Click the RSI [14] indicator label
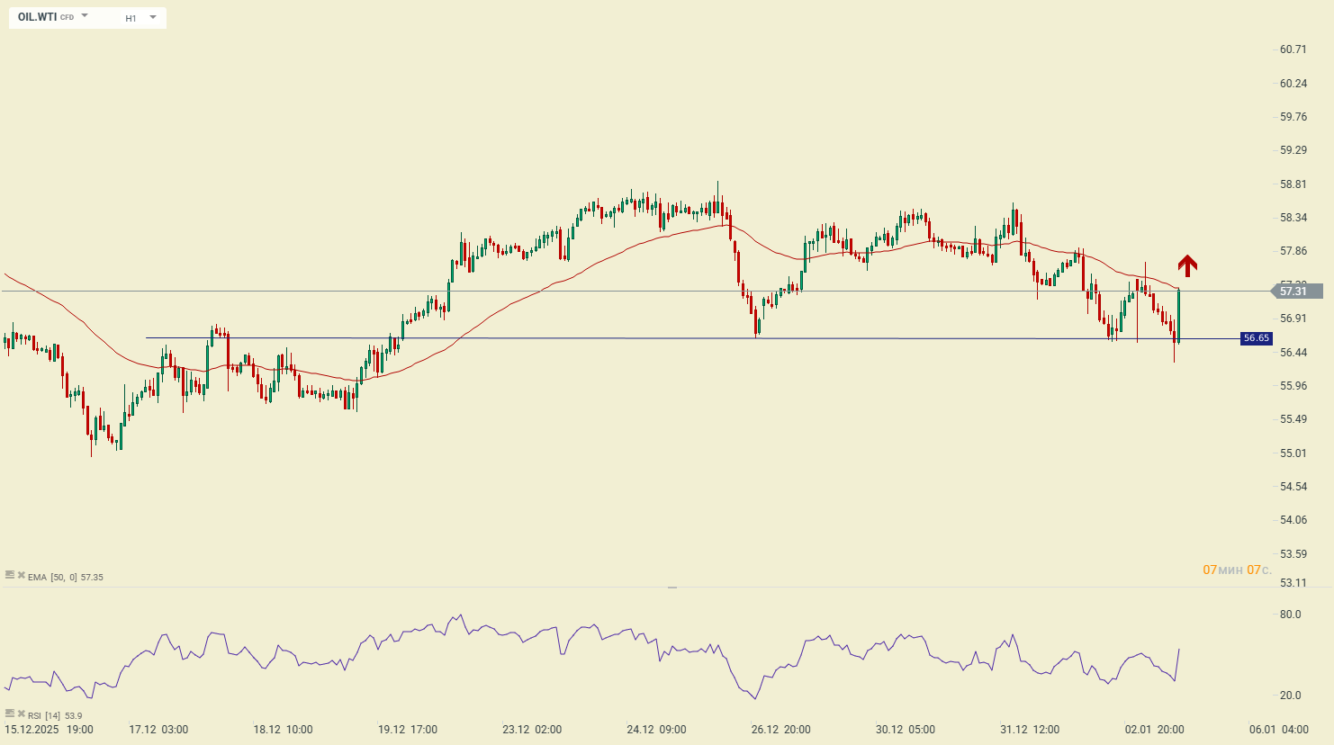The height and width of the screenshot is (745, 1334). pos(45,716)
